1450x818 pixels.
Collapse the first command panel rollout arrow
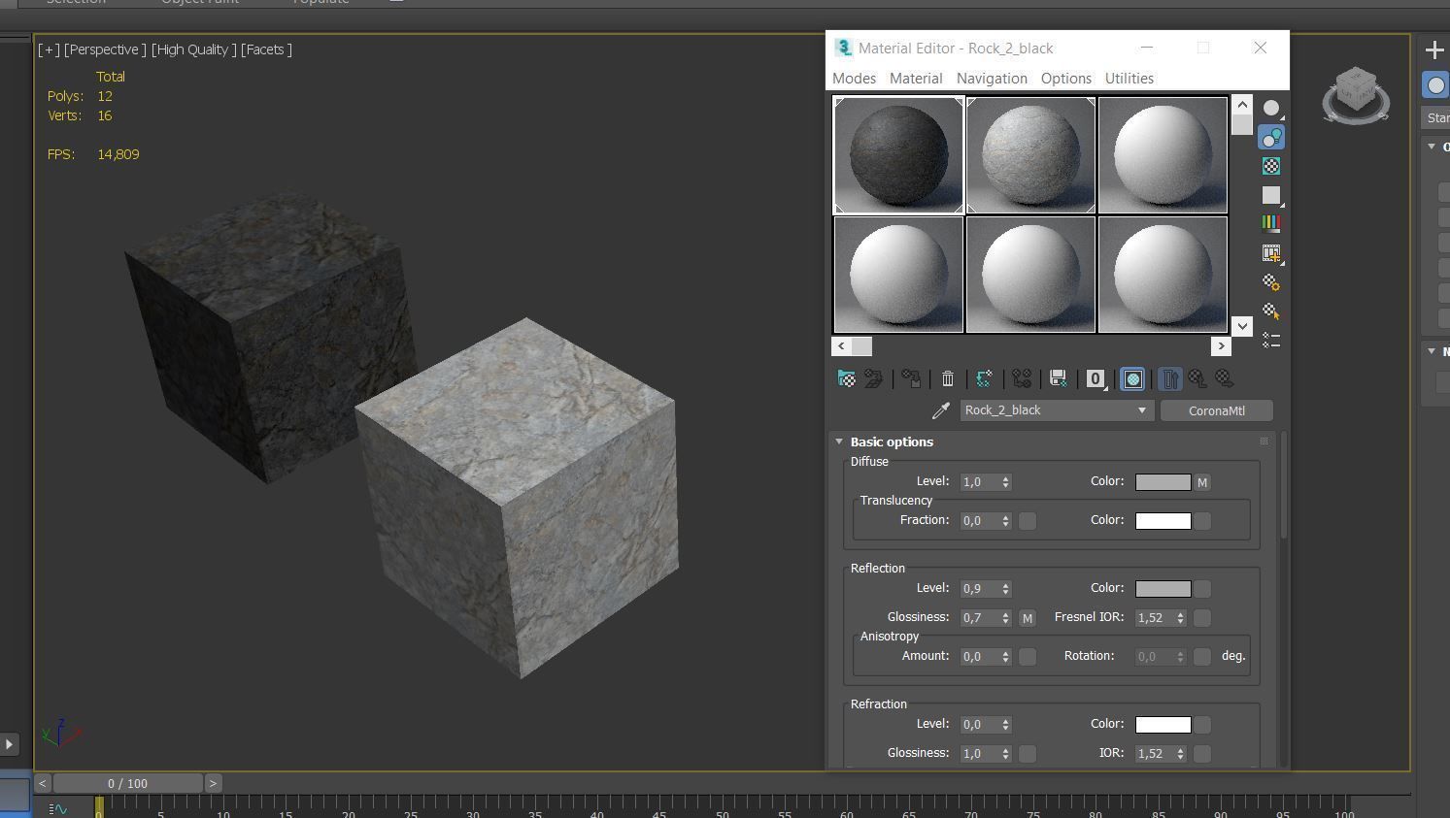1431,147
